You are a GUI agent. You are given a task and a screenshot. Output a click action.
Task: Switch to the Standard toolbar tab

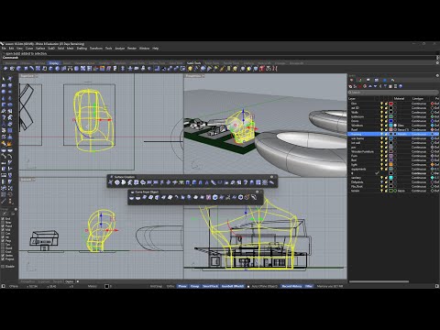11,63
